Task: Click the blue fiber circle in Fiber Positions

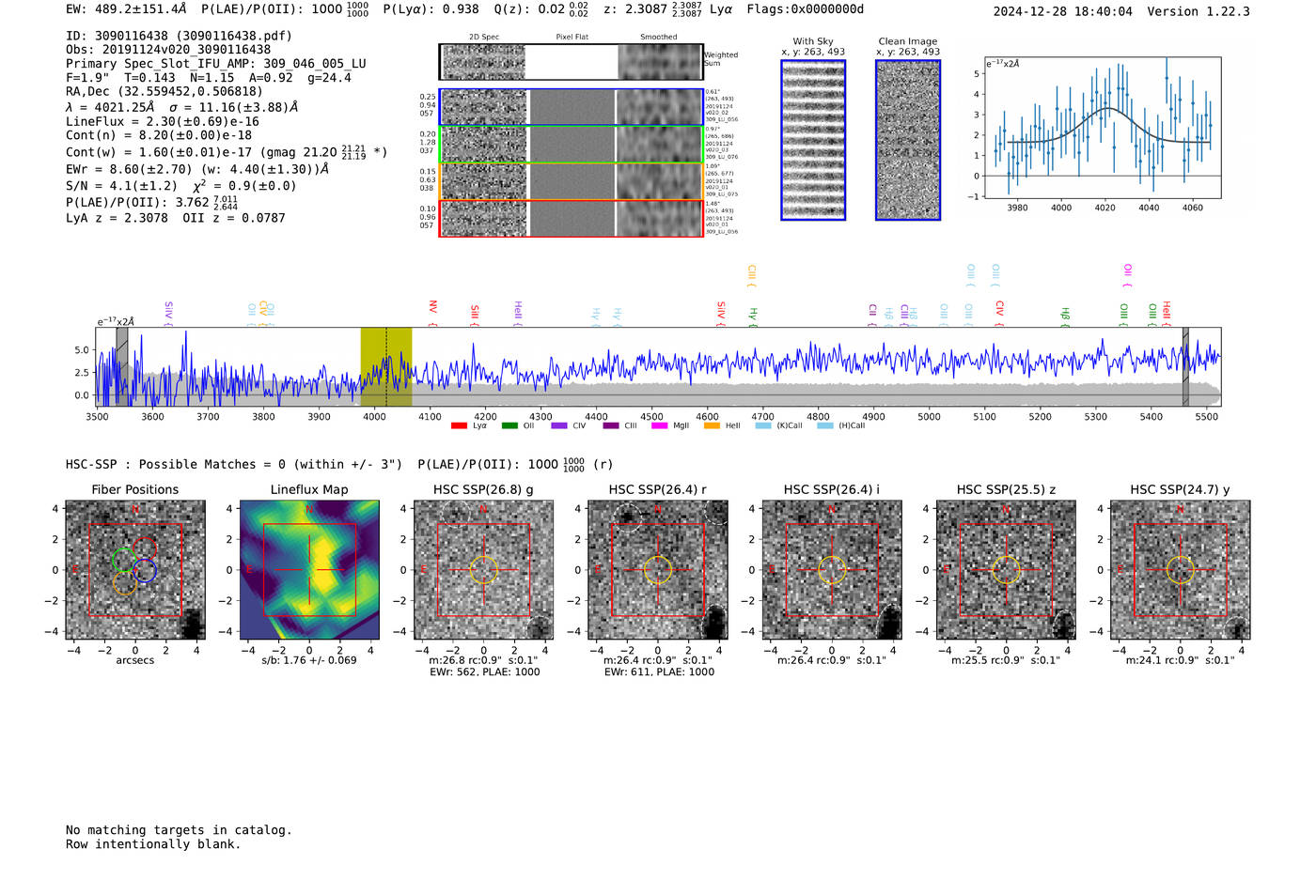Action: coord(145,571)
